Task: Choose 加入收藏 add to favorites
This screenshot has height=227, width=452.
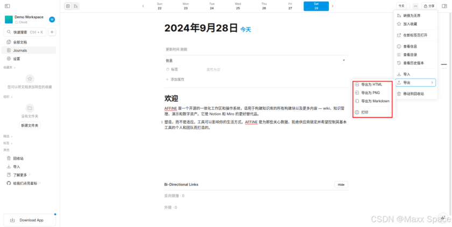Action: [x=415, y=24]
